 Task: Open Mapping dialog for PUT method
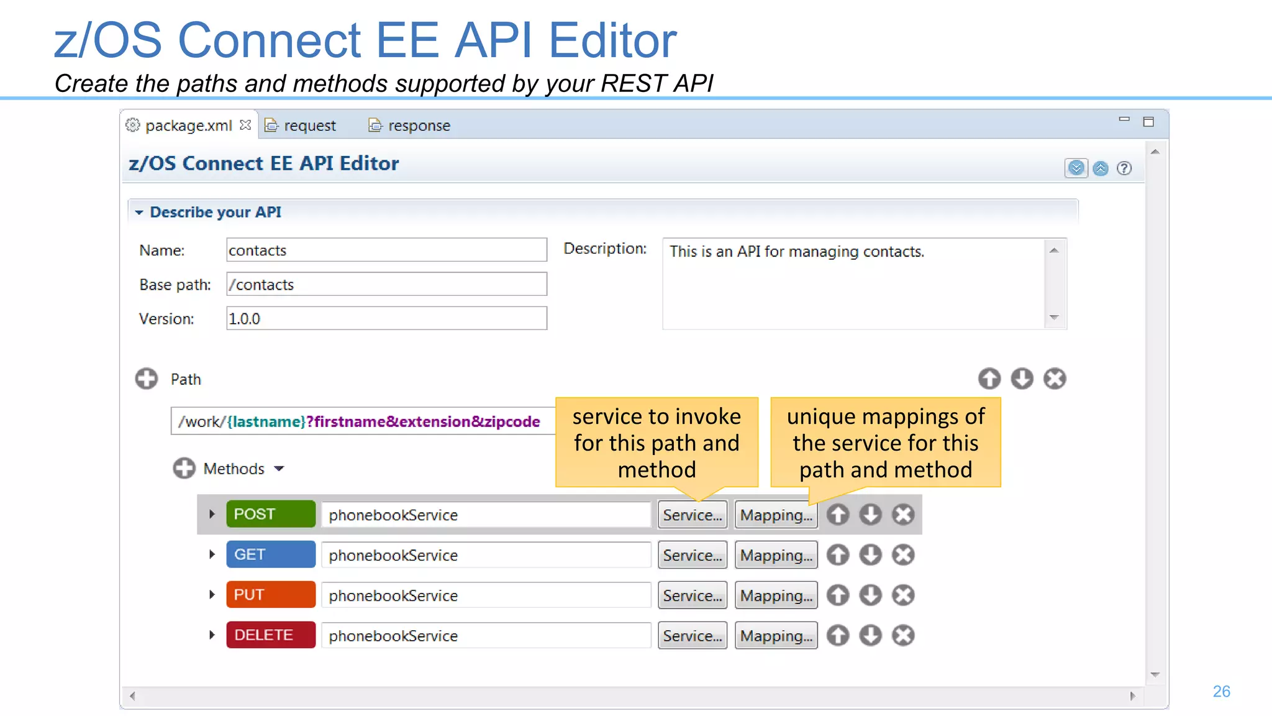[x=776, y=595]
